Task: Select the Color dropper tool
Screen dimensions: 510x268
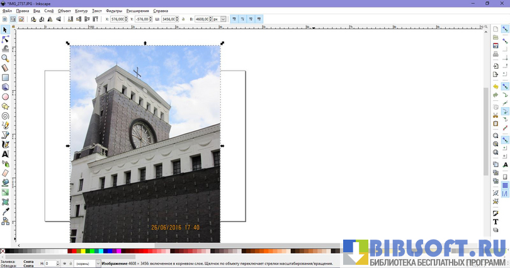Action: click(5, 211)
